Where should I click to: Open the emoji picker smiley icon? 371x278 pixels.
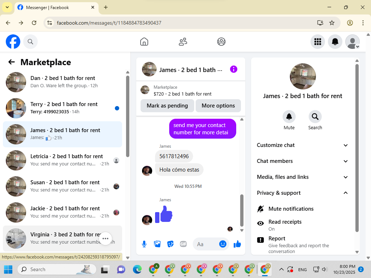223,244
